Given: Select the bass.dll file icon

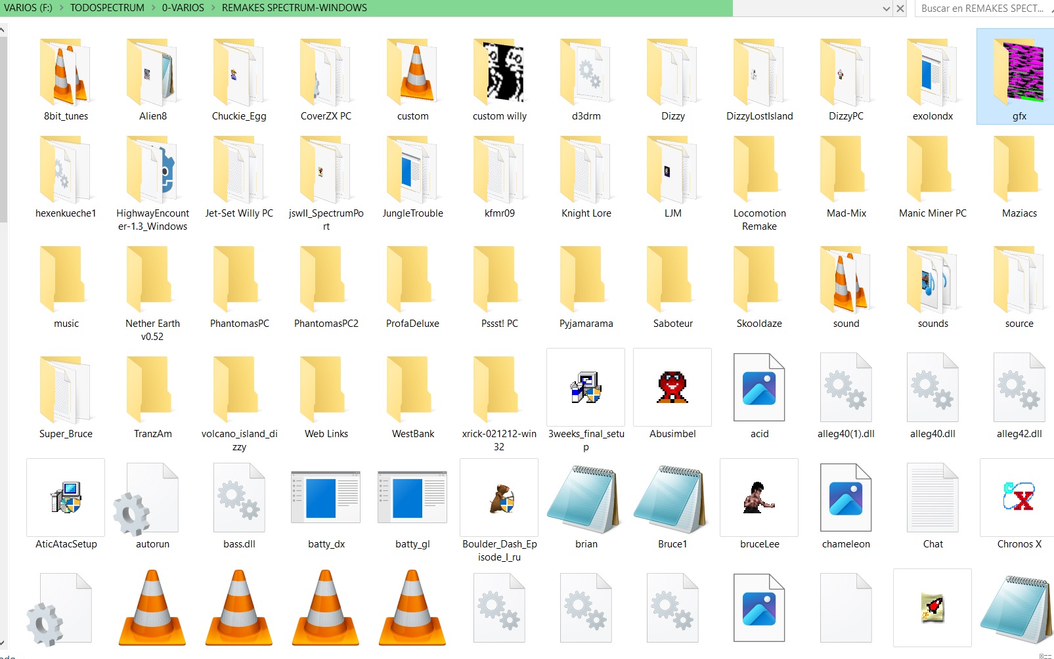Looking at the screenshot, I should pyautogui.click(x=239, y=498).
